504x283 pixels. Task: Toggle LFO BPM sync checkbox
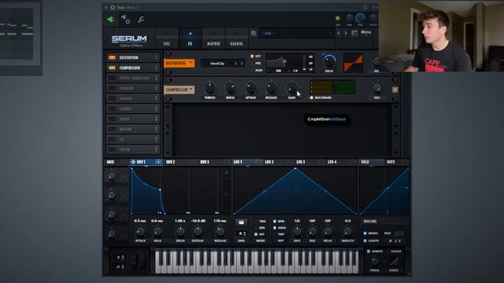click(275, 222)
